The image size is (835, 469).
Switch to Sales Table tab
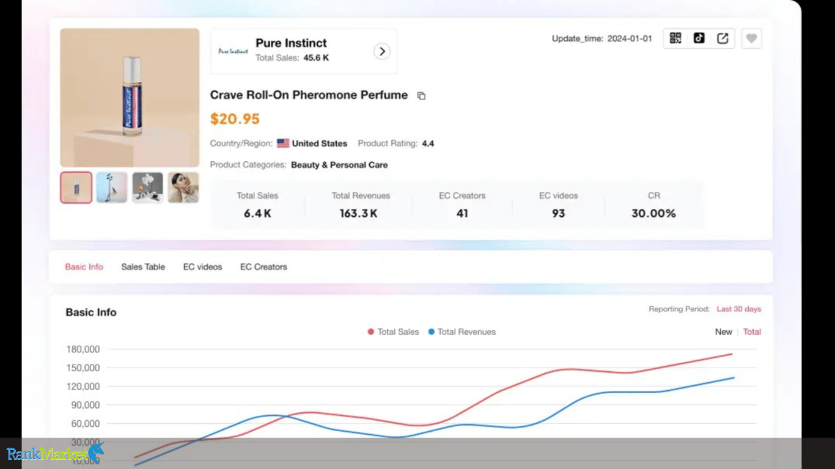coord(143,267)
